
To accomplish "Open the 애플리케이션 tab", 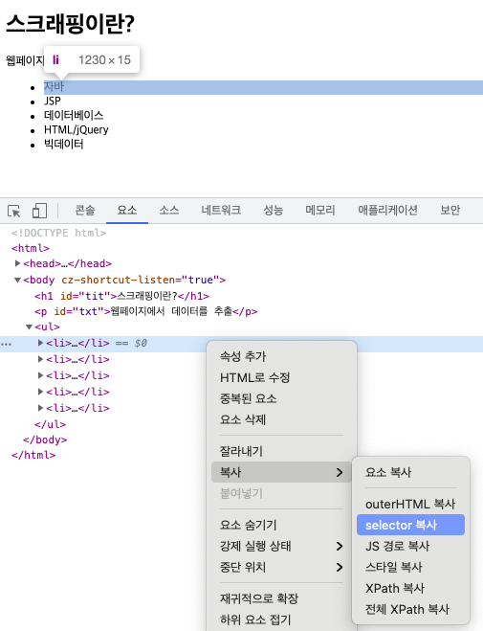I will tap(387, 210).
